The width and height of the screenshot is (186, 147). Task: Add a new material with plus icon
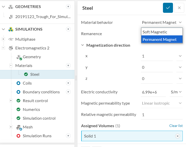coord(68,65)
